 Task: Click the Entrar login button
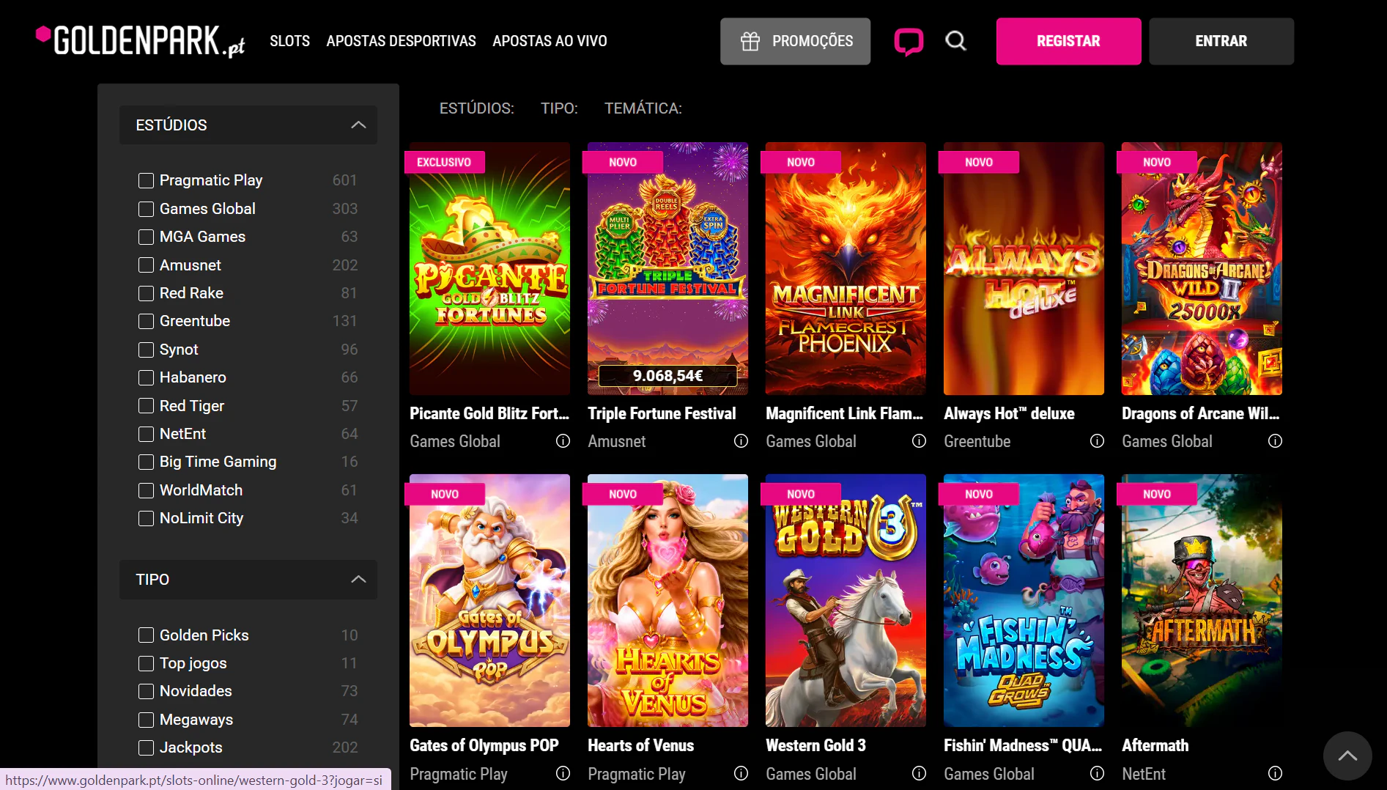(1221, 41)
